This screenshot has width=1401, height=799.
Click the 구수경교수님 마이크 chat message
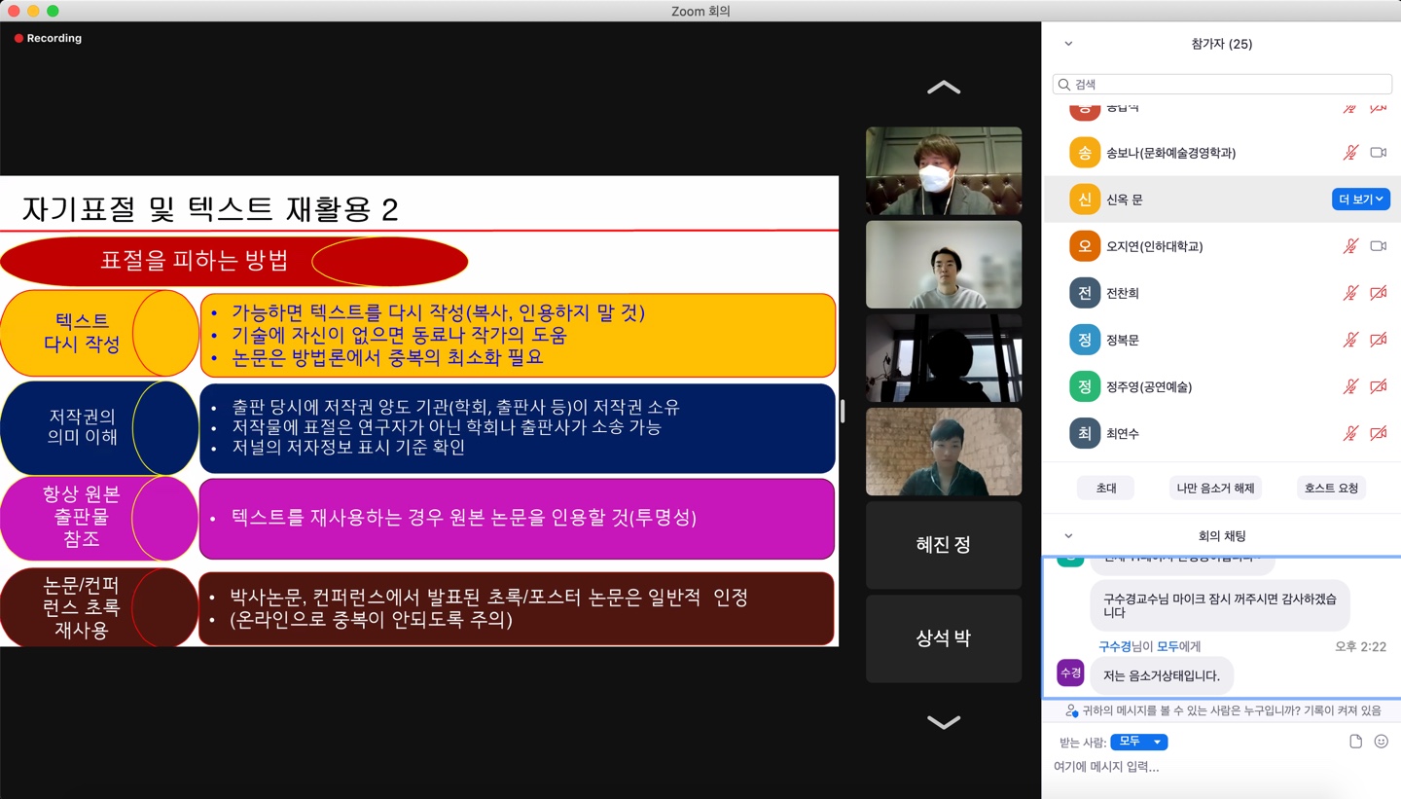[1220, 606]
